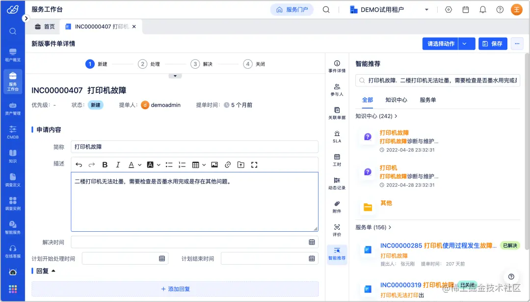Open CMDB from the left sidebar
530x302 pixels.
[12, 131]
